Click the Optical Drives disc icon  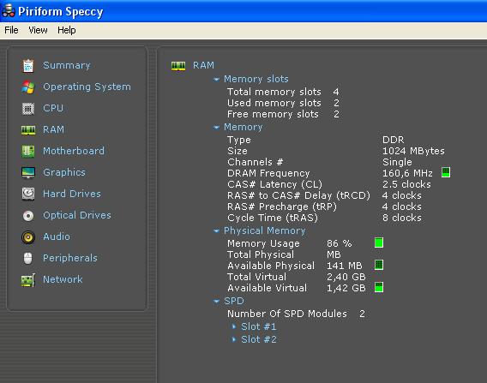pos(28,215)
